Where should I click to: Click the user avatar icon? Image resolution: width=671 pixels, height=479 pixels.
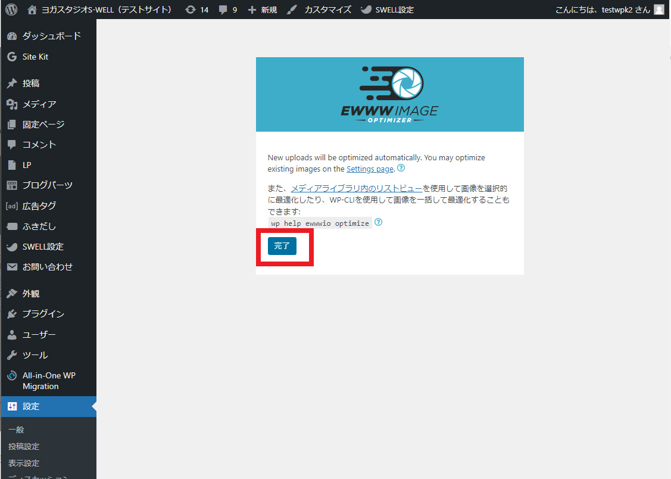pos(660,10)
